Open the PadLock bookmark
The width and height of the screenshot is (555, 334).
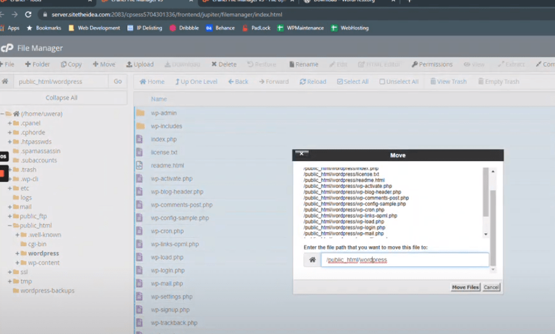pos(256,28)
